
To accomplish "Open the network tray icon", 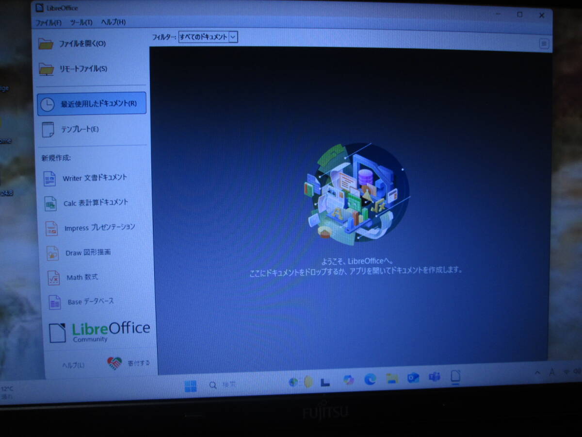I will click(x=567, y=371).
